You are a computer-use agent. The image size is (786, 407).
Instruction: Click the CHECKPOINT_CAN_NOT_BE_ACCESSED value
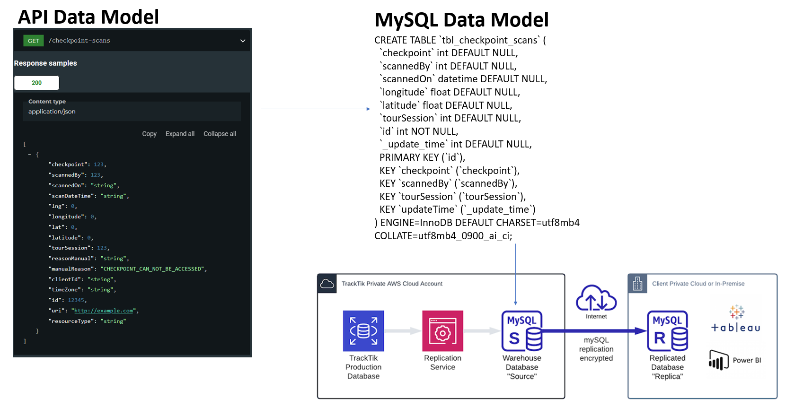152,269
